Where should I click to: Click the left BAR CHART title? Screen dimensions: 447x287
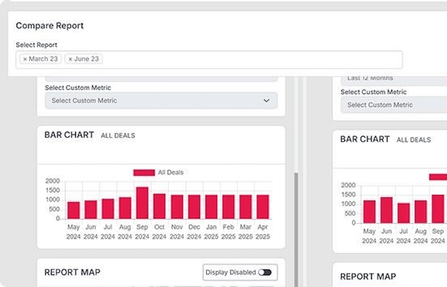point(69,135)
